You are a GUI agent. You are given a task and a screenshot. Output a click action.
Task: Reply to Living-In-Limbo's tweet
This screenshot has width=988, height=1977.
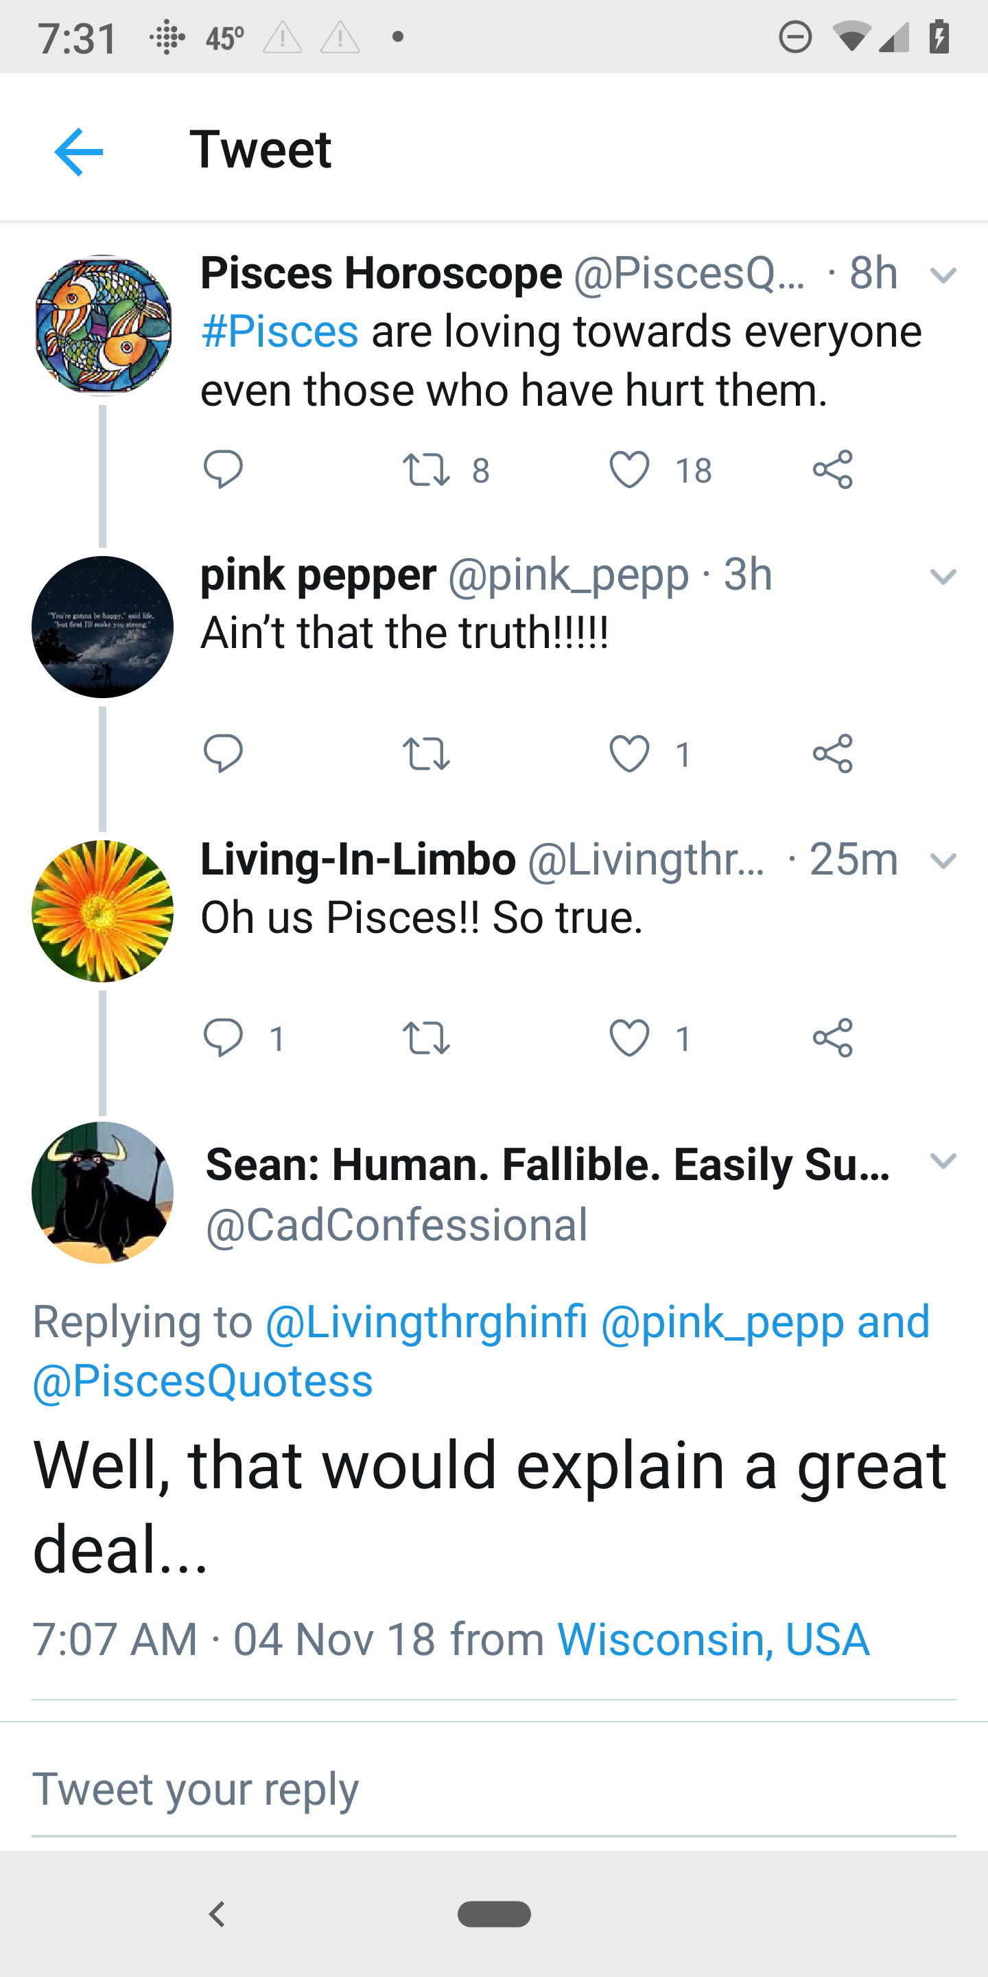pos(223,1038)
